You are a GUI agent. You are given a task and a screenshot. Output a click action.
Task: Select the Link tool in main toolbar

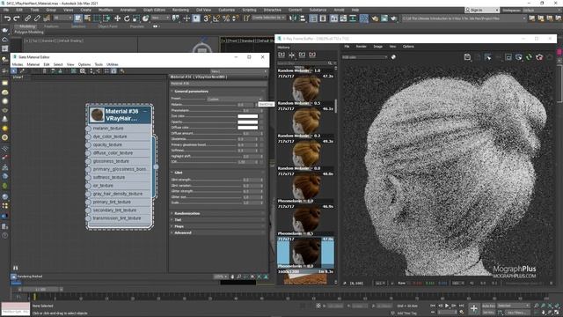coord(27,18)
